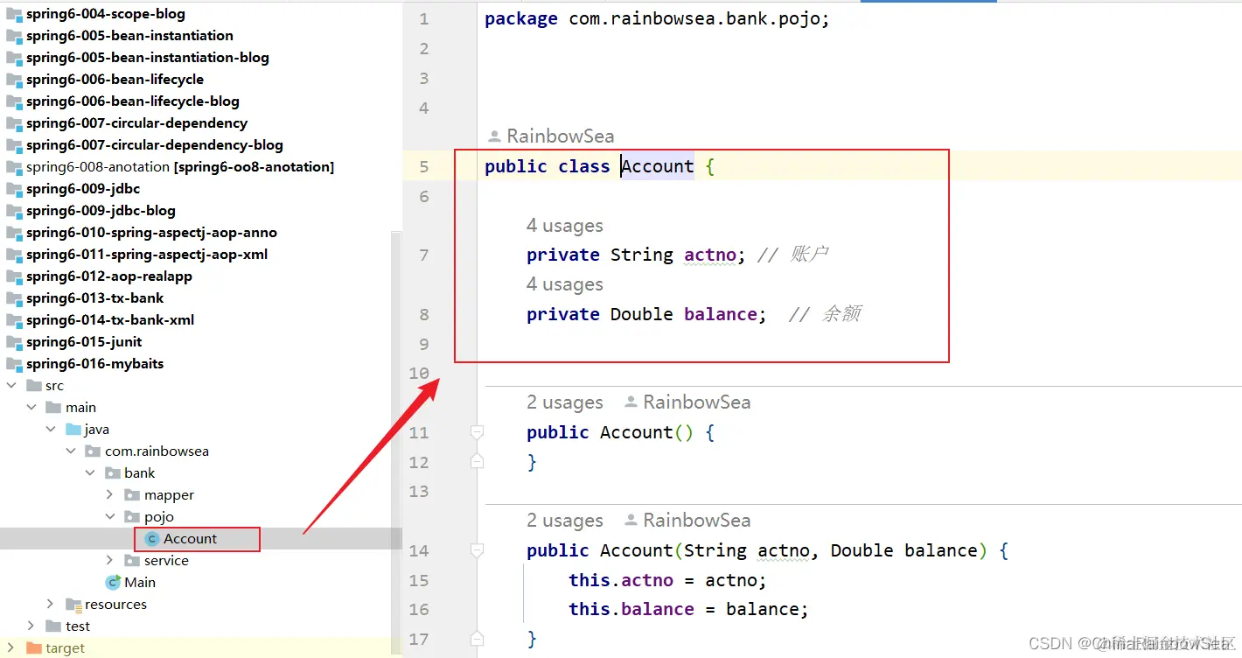Click RainbowSea author hint above Account() constructor
This screenshot has height=658, width=1242.
(x=688, y=402)
